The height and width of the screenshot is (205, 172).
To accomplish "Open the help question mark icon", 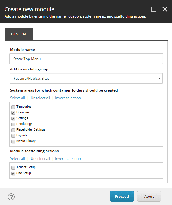I will [x=11, y=197].
